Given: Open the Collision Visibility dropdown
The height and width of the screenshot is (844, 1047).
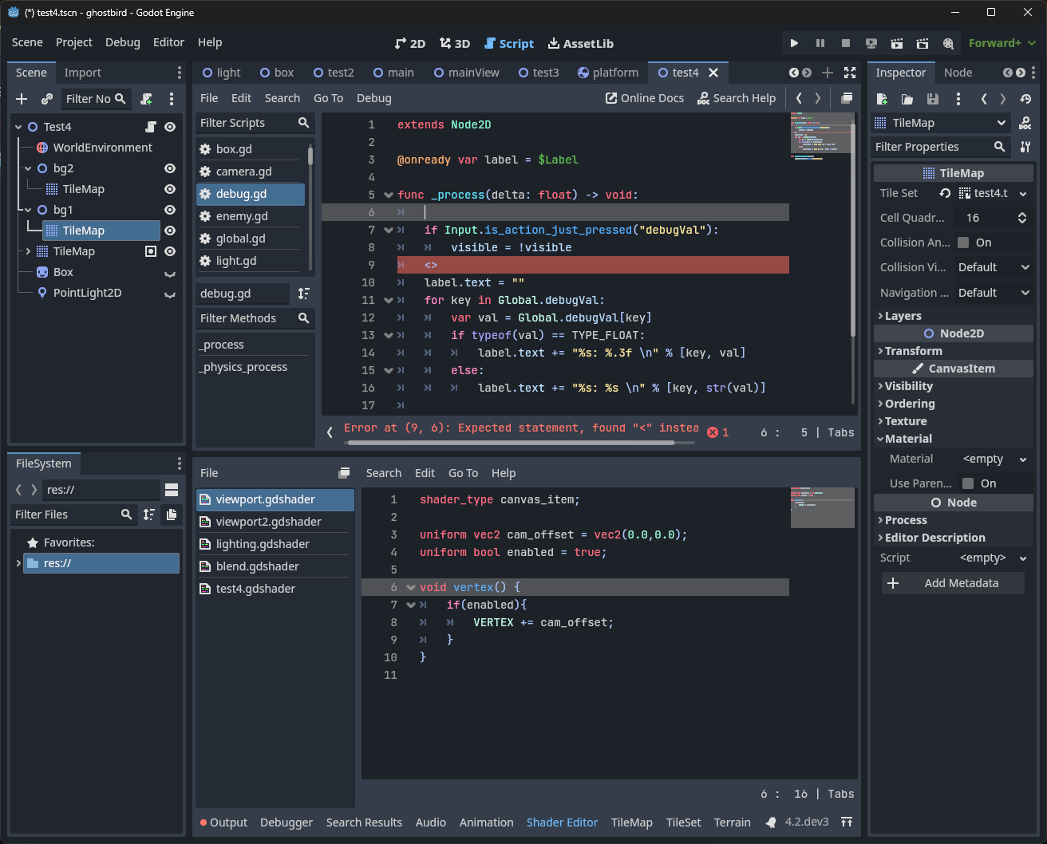Looking at the screenshot, I should point(993,267).
